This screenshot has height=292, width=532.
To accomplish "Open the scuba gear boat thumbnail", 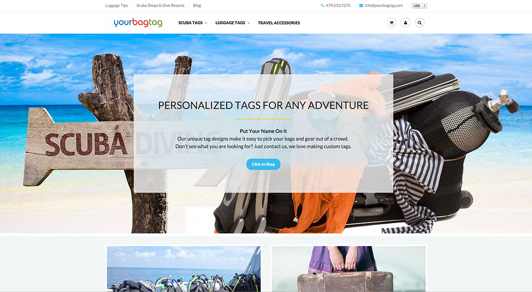I will coord(184,269).
